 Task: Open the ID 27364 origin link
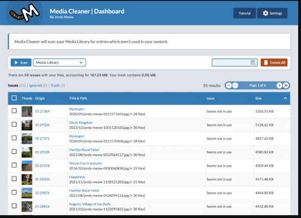coord(42,111)
